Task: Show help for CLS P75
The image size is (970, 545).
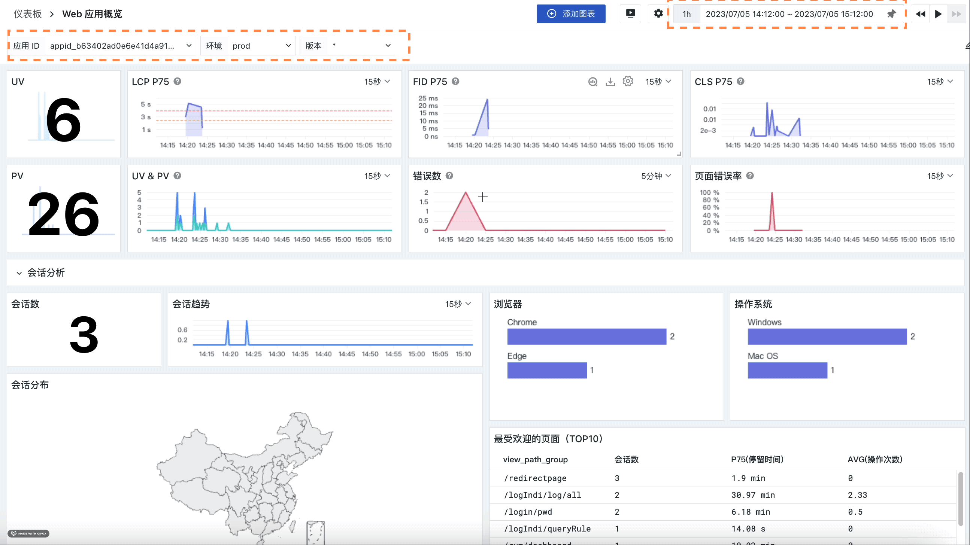Action: [740, 81]
